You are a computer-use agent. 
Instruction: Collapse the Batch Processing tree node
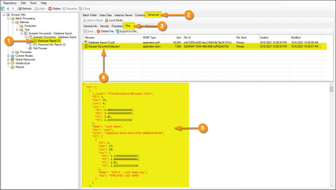pos(7,18)
